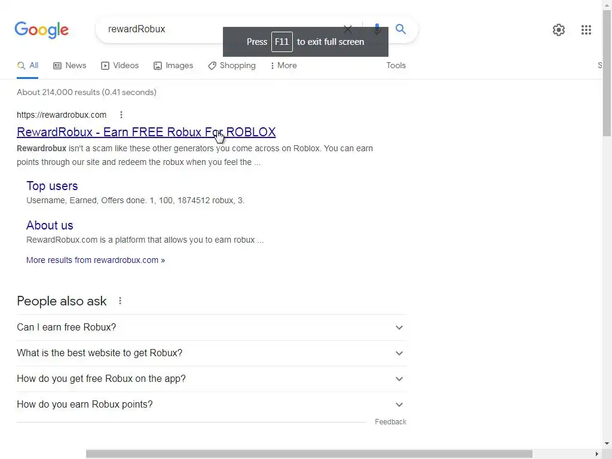
Task: Open the Google apps grid
Action: pyautogui.click(x=586, y=30)
